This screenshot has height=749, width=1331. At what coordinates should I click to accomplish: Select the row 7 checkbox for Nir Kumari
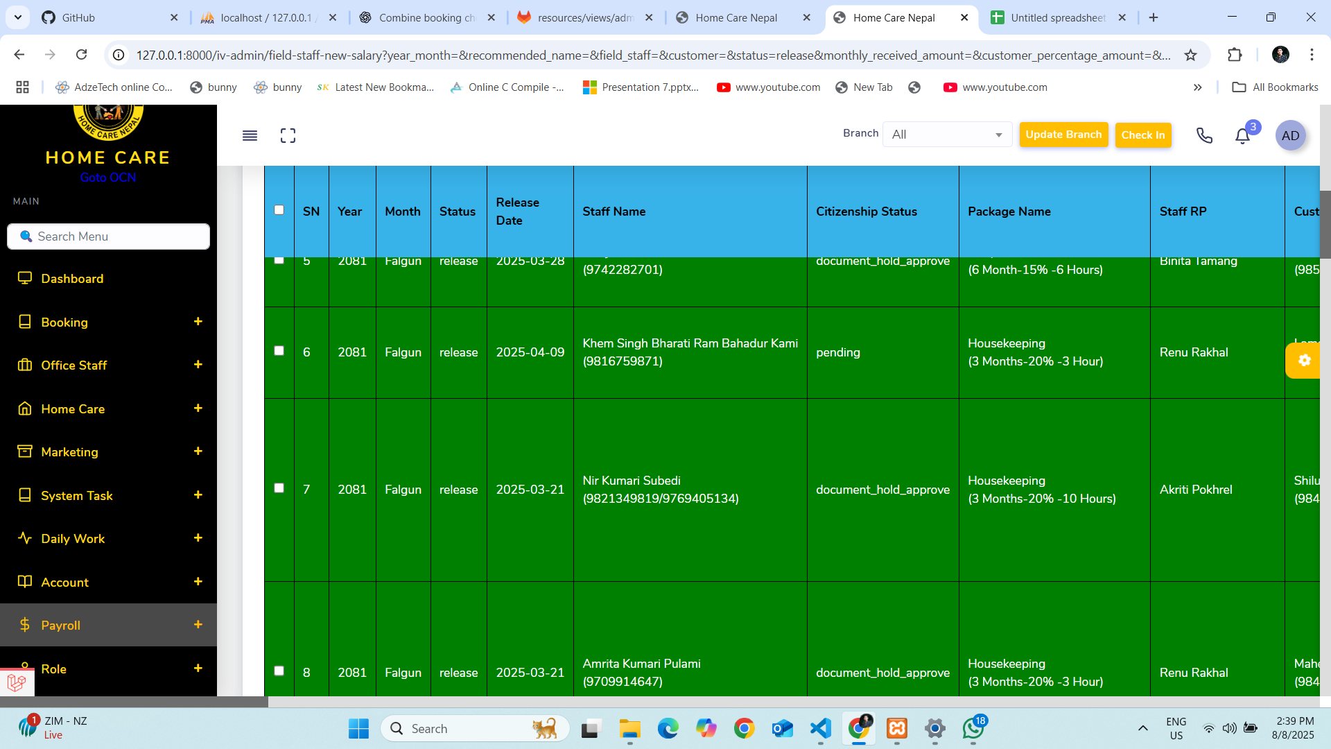279,488
